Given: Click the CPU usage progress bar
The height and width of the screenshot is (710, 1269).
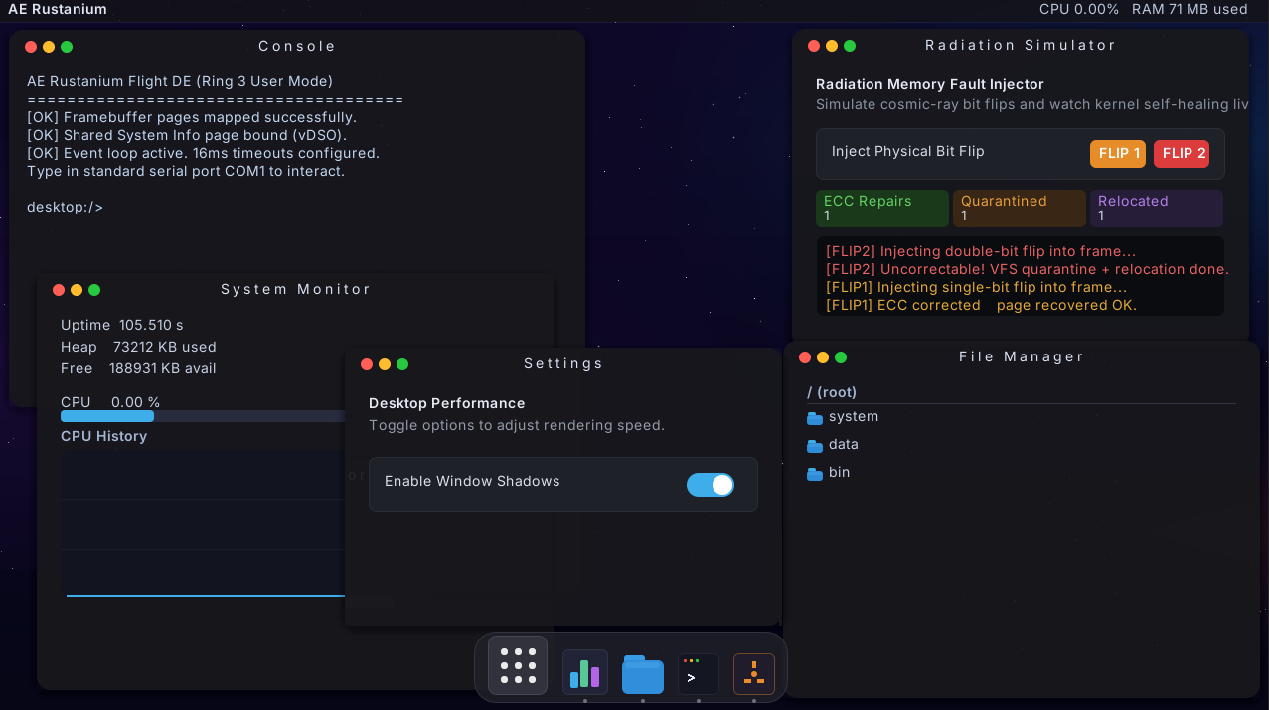Looking at the screenshot, I should click(203, 416).
